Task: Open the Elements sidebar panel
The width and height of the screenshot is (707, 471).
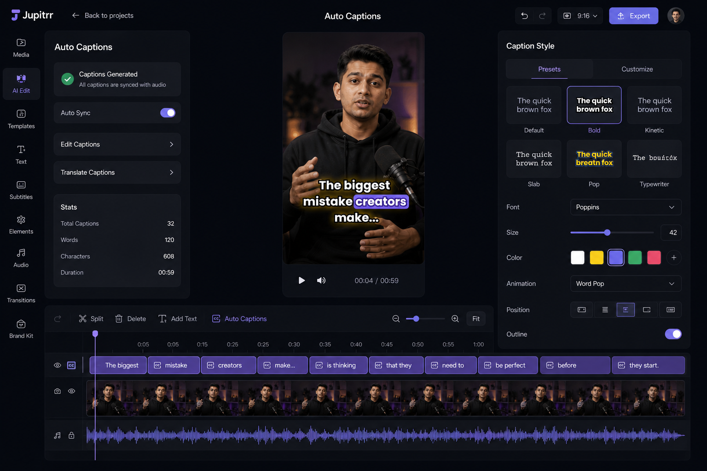Action: coord(21,225)
